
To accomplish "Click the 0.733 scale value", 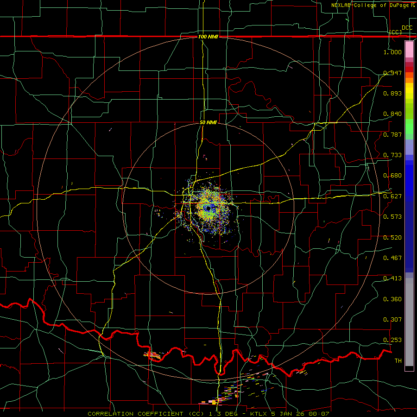I will click(x=392, y=155).
